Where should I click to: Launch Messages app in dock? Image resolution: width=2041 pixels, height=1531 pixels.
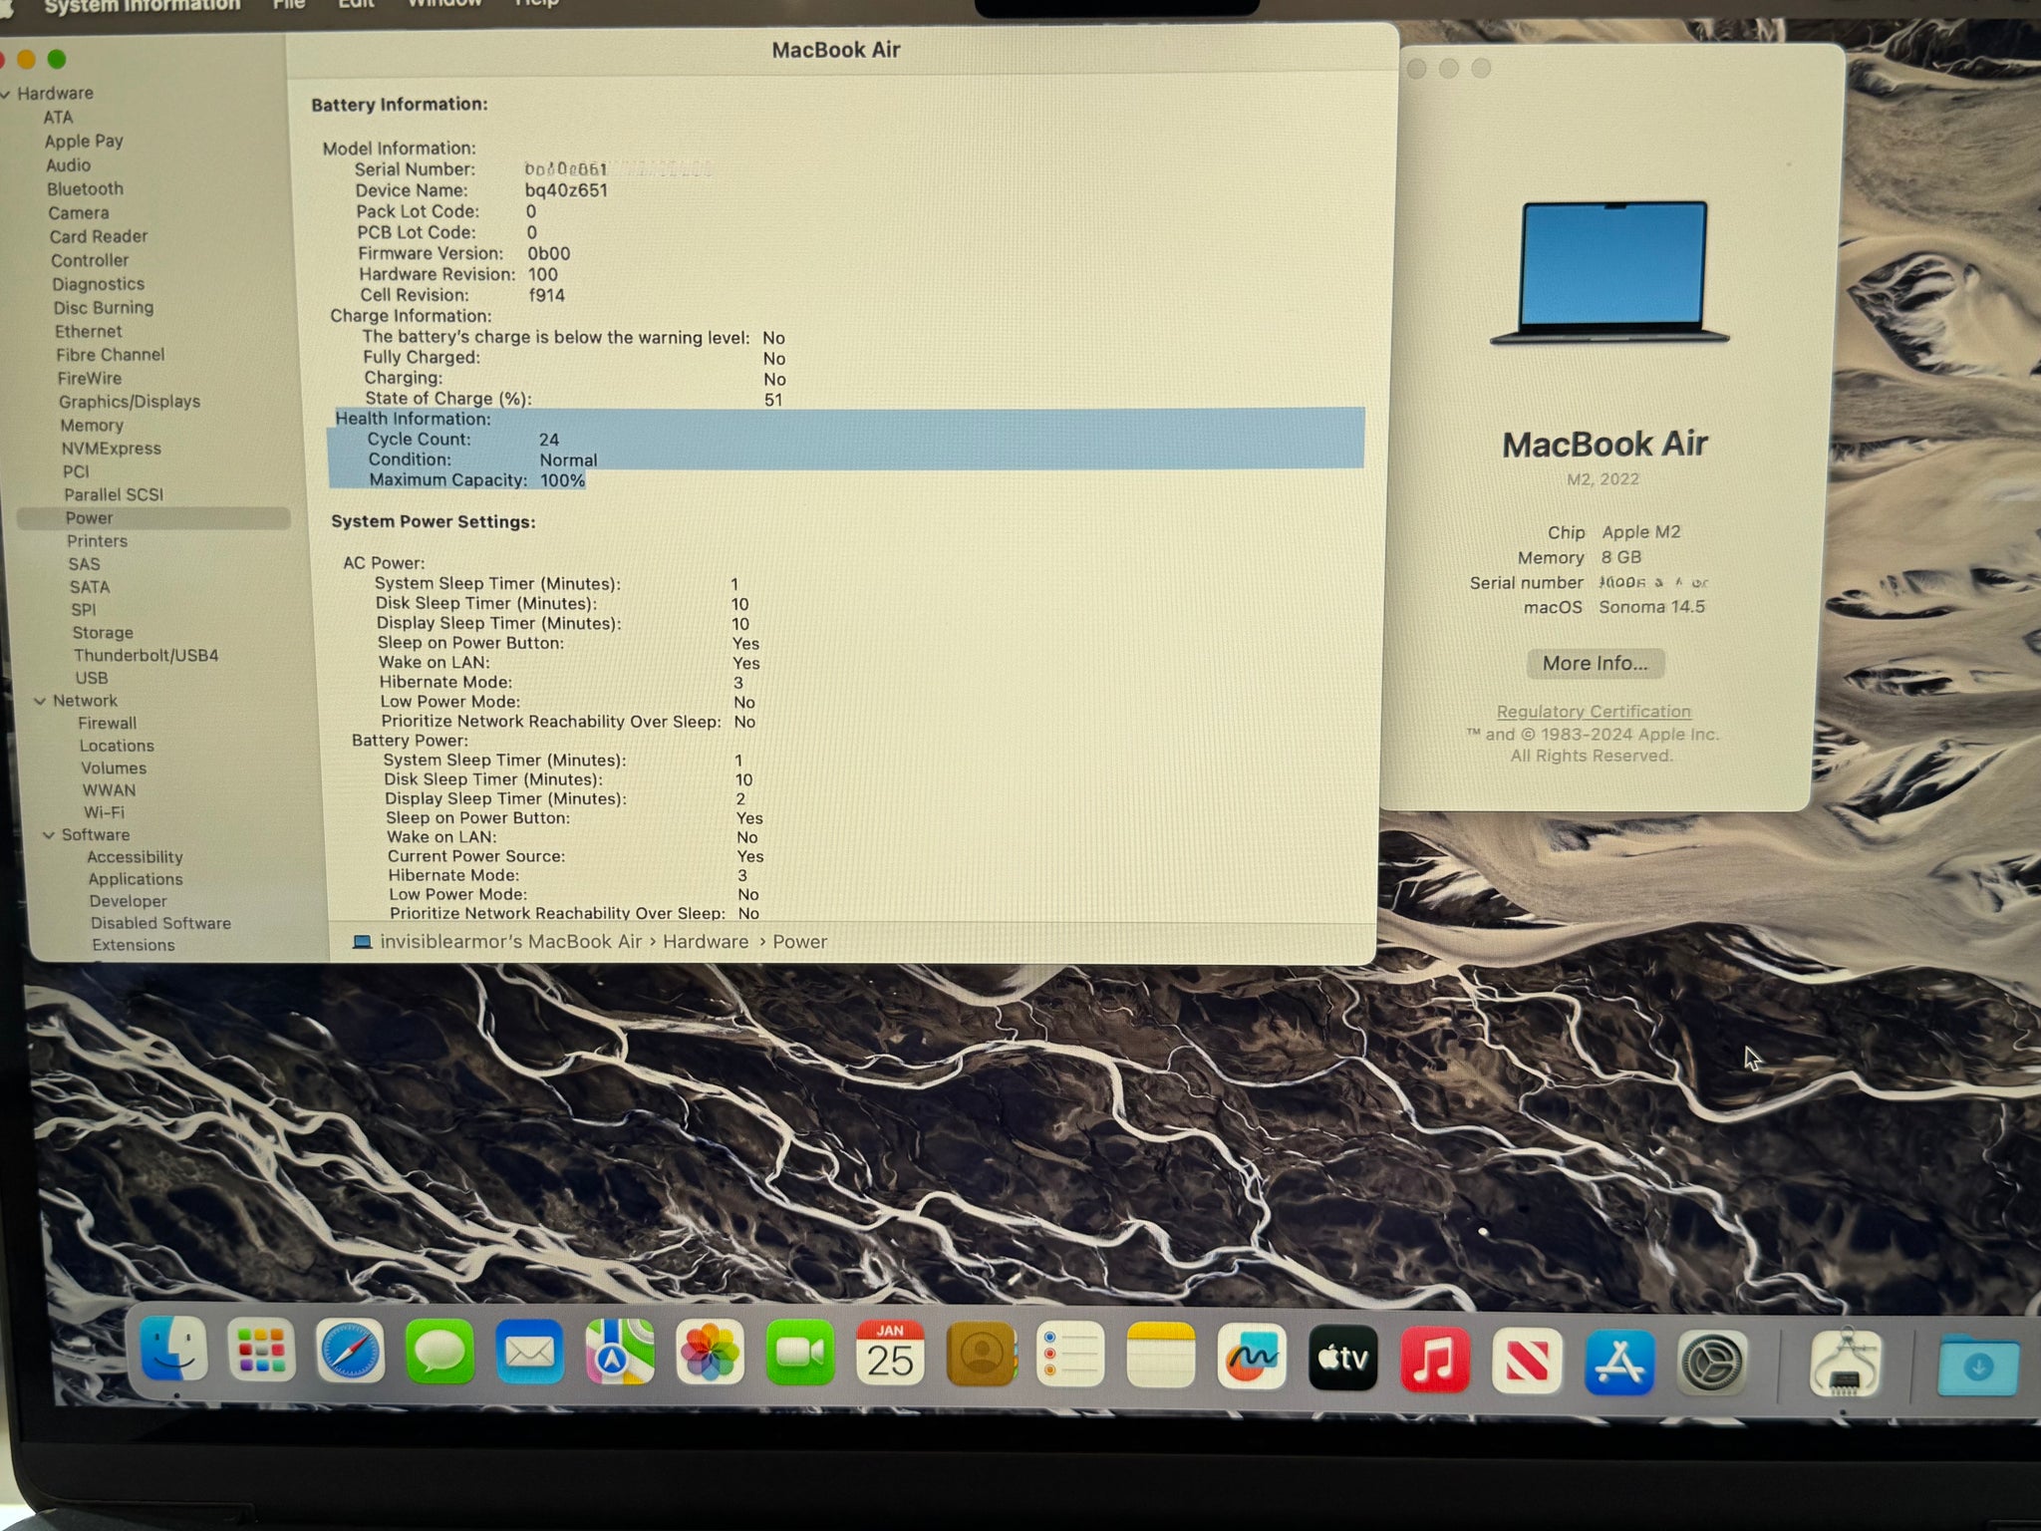coord(439,1353)
